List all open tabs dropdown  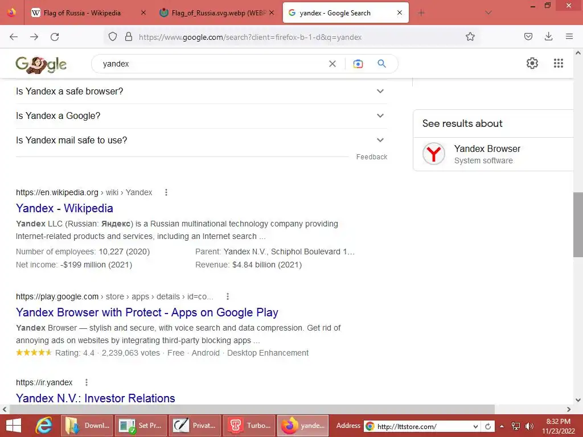pos(488,13)
